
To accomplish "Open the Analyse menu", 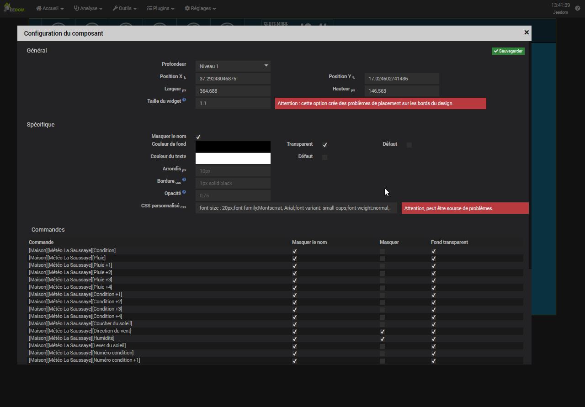I will [x=88, y=8].
